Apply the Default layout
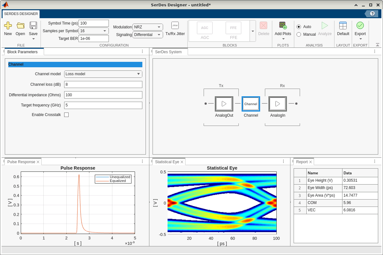Image resolution: width=383 pixels, height=255 pixels. [x=343, y=26]
